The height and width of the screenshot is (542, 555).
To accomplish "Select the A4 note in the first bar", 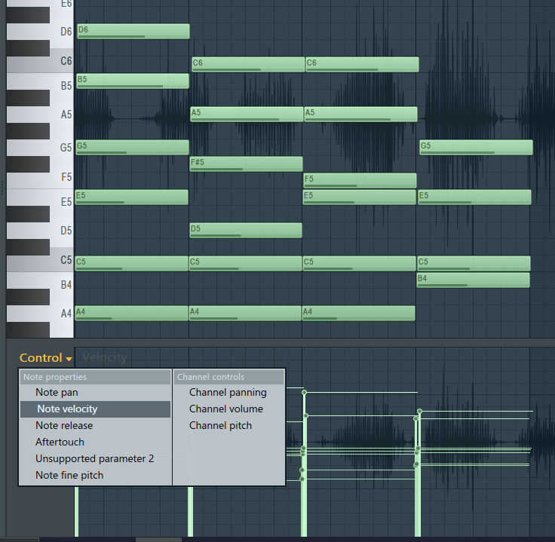I will [132, 314].
